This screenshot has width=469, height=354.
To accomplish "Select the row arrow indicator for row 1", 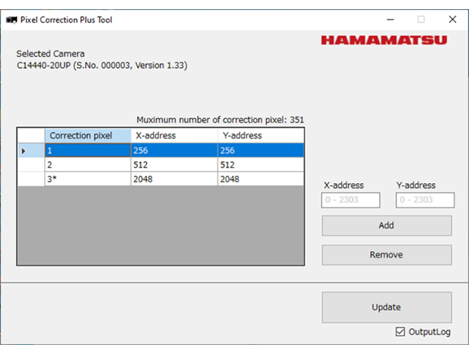I will 24,151.
